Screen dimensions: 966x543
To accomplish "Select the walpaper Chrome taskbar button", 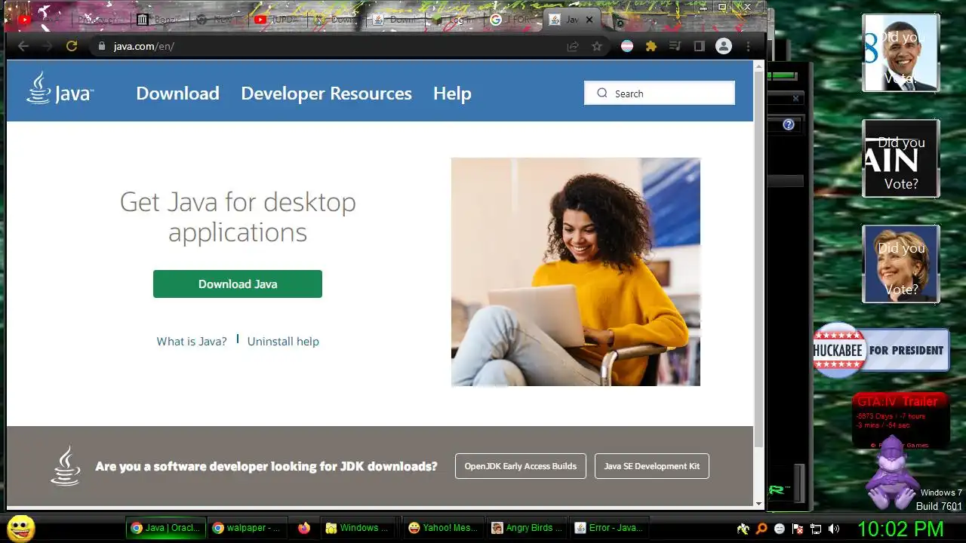I will 247,528.
